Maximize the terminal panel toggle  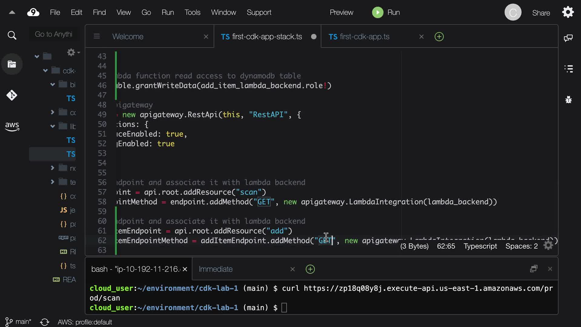[534, 269]
